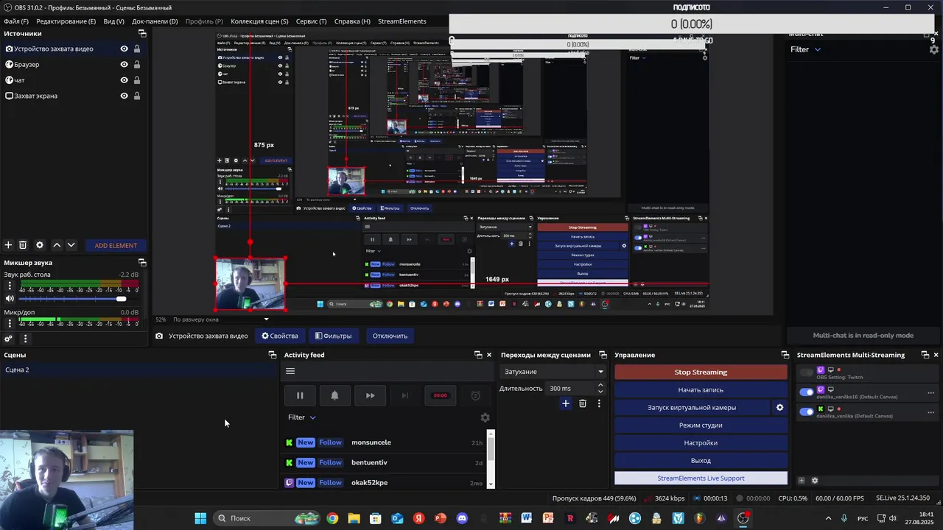943x530 pixels.
Task: Show hidden system tray icons chevron
Action: coord(828,518)
